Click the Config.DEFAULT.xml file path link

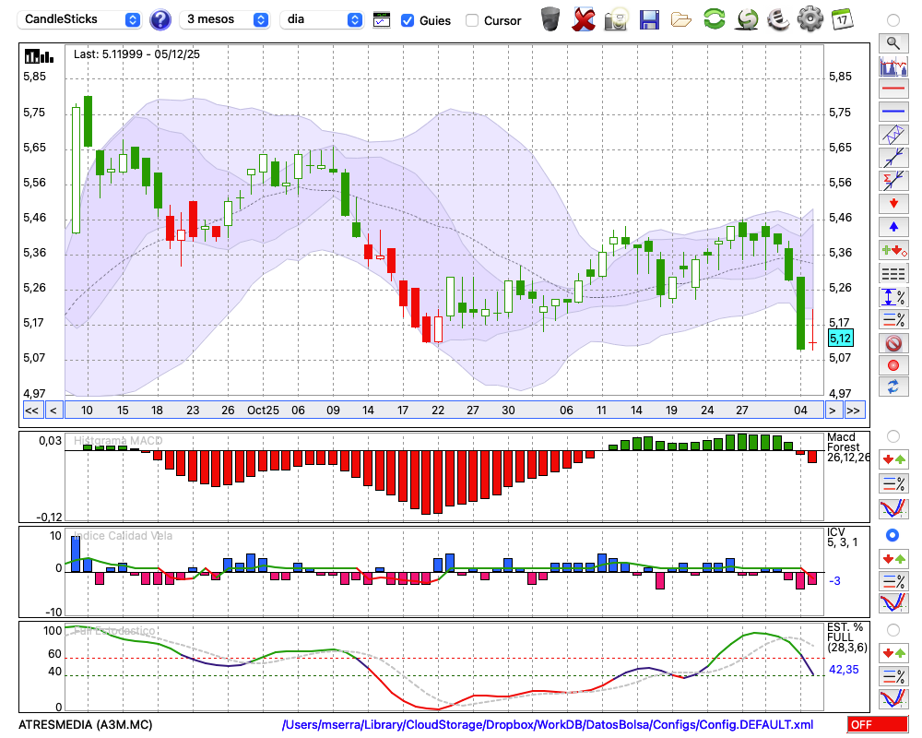[x=548, y=724]
